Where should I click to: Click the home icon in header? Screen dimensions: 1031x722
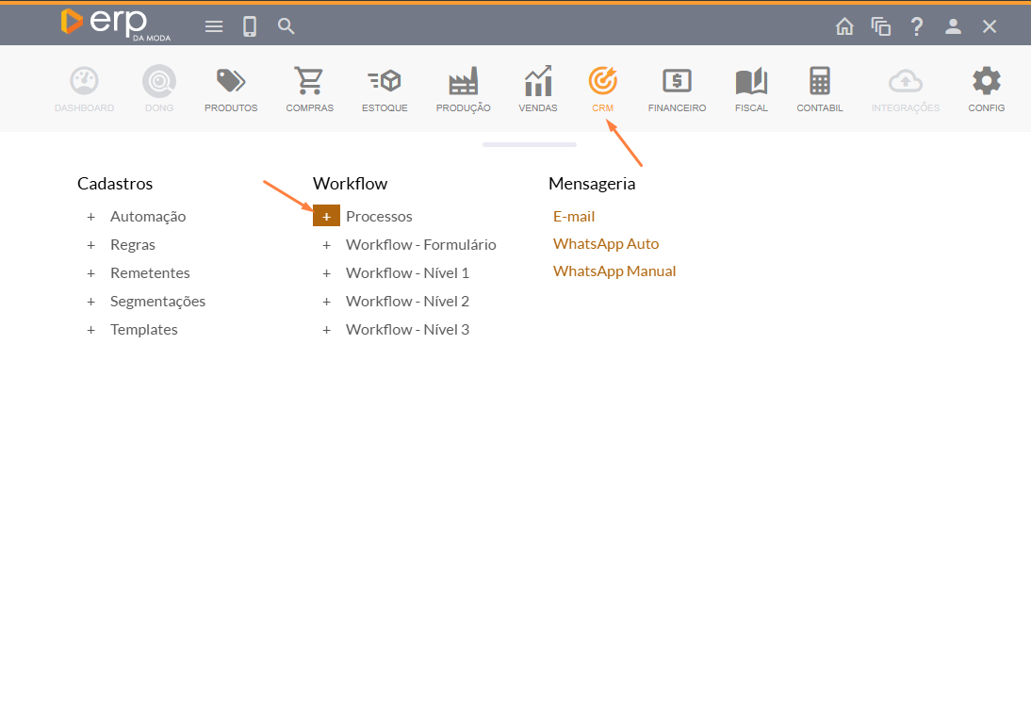[844, 26]
